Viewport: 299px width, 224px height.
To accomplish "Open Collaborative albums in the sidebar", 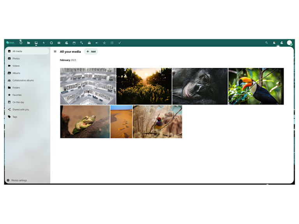I will (28, 80).
